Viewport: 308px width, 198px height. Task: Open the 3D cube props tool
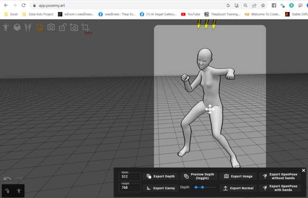(x=17, y=27)
